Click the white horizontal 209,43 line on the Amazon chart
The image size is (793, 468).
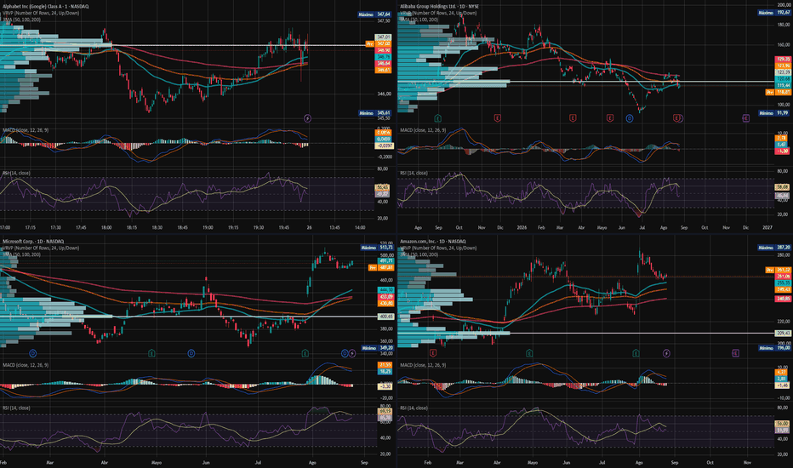tap(586, 333)
